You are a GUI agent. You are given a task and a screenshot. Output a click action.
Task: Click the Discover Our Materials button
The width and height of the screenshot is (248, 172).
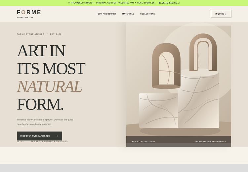(x=39, y=136)
